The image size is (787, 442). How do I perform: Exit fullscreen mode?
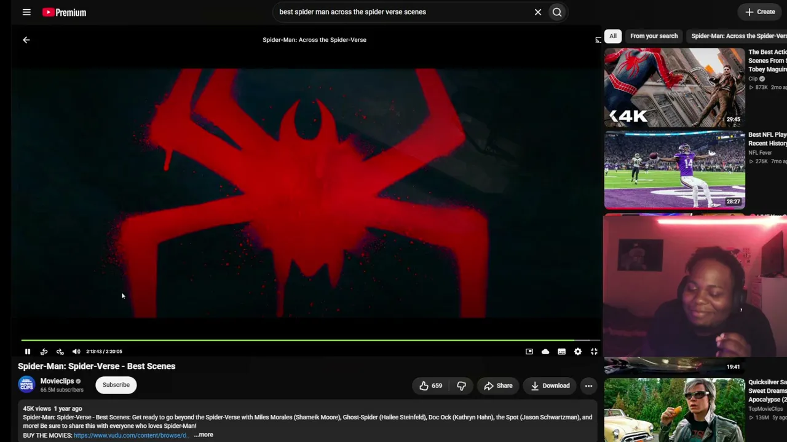point(594,352)
